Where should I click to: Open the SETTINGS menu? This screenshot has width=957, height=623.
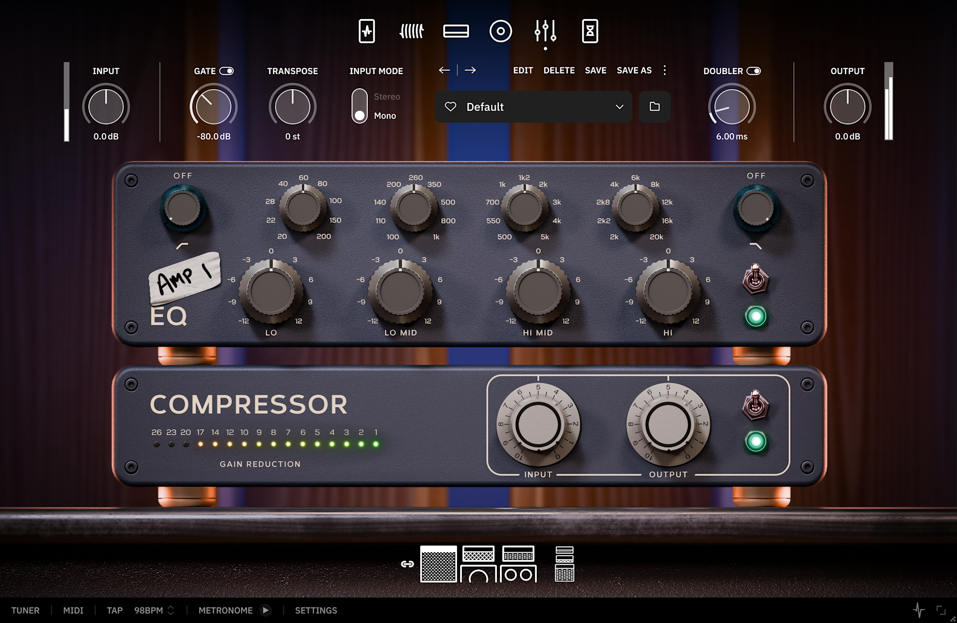click(x=316, y=610)
